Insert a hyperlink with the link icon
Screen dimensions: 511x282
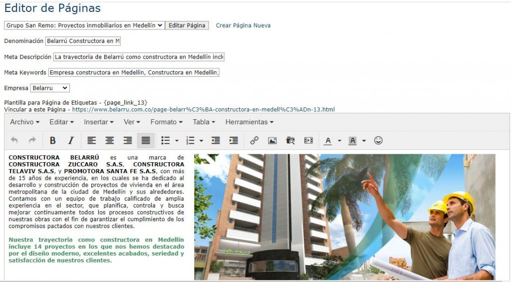(254, 141)
